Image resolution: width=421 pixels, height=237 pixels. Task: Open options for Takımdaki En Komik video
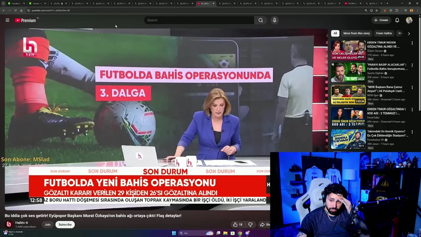(412, 132)
